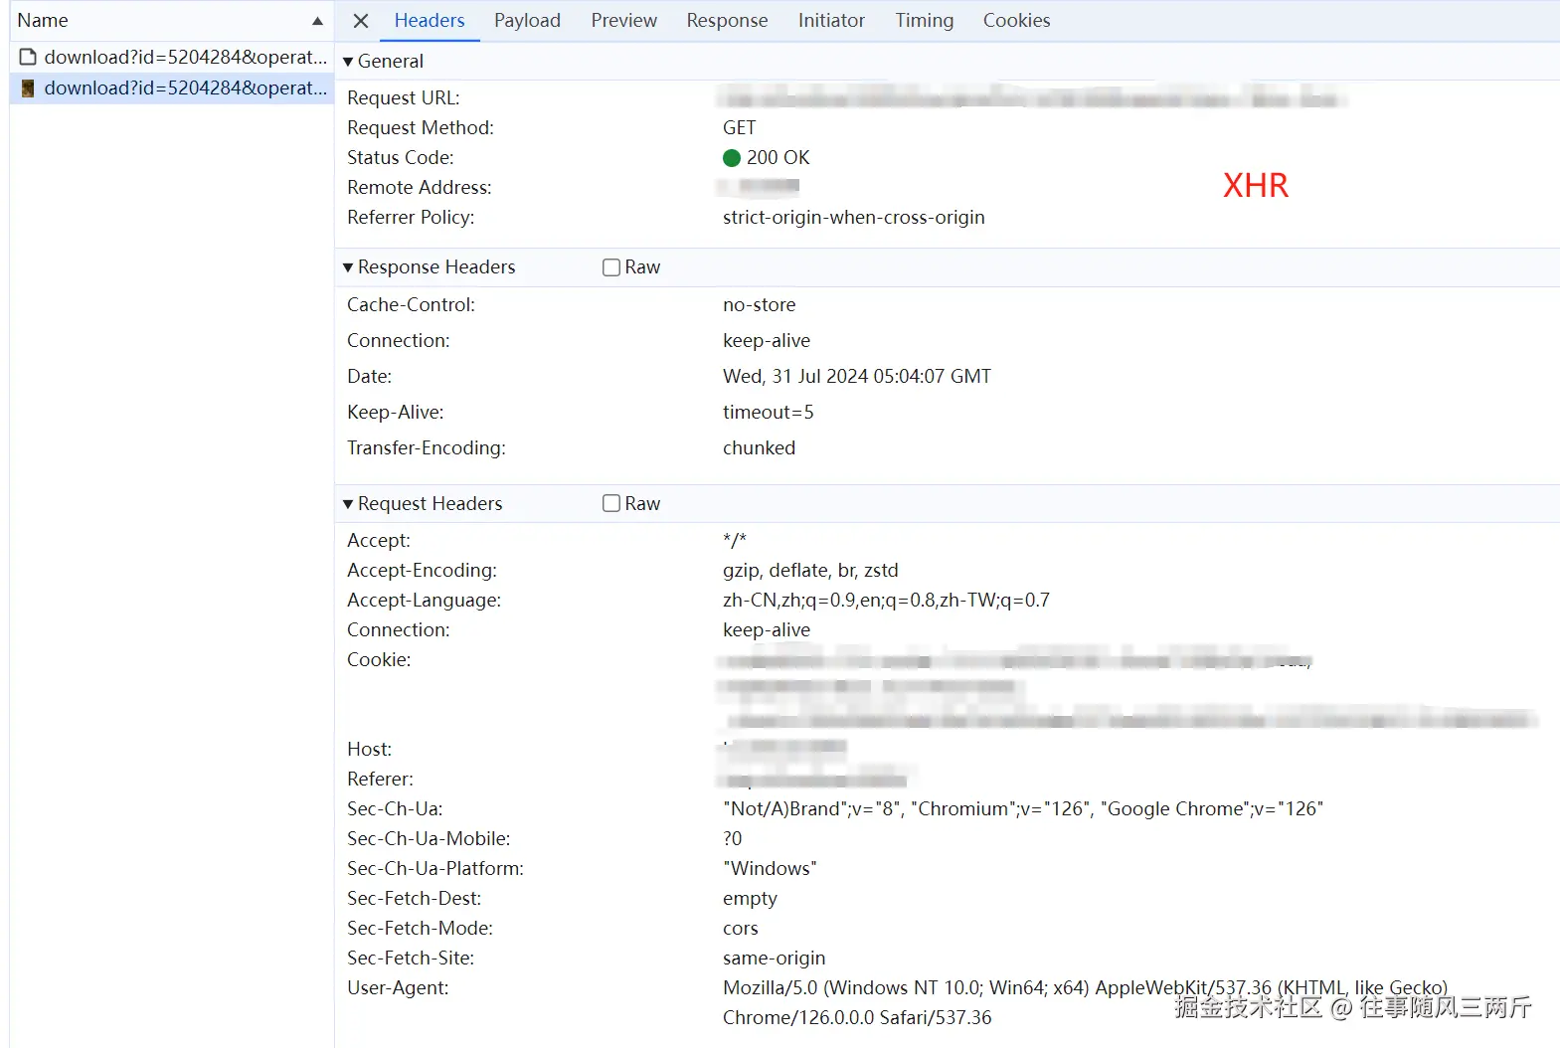The height and width of the screenshot is (1048, 1560).
Task: Click the GET request method value
Action: click(x=739, y=128)
